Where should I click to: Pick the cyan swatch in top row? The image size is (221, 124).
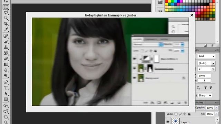point(175,1)
